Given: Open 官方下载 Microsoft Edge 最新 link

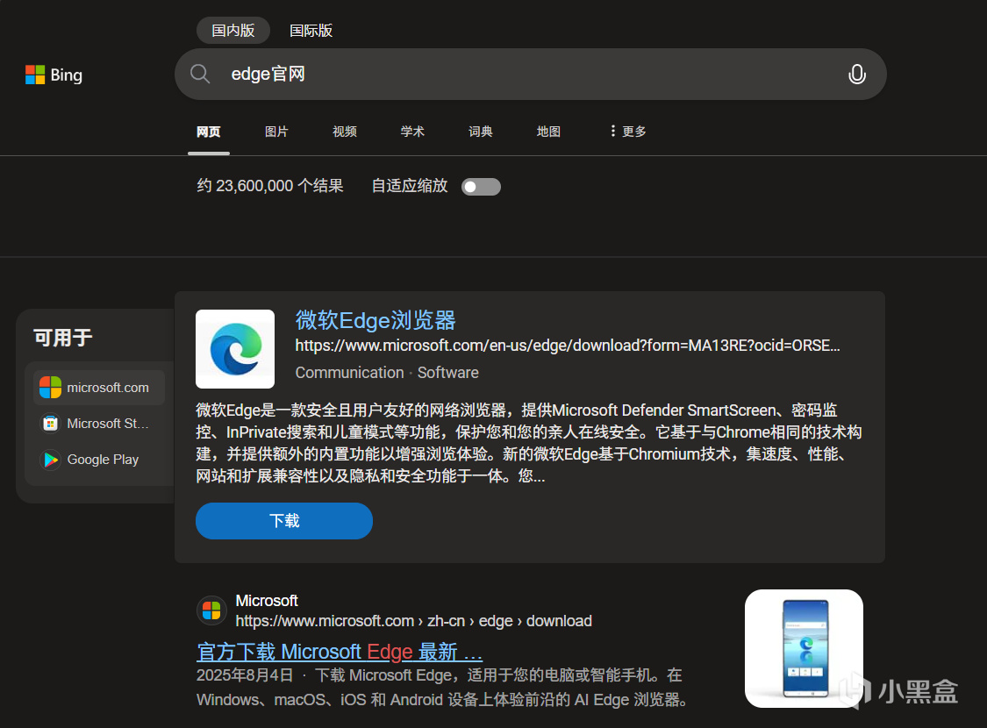Looking at the screenshot, I should 340,652.
